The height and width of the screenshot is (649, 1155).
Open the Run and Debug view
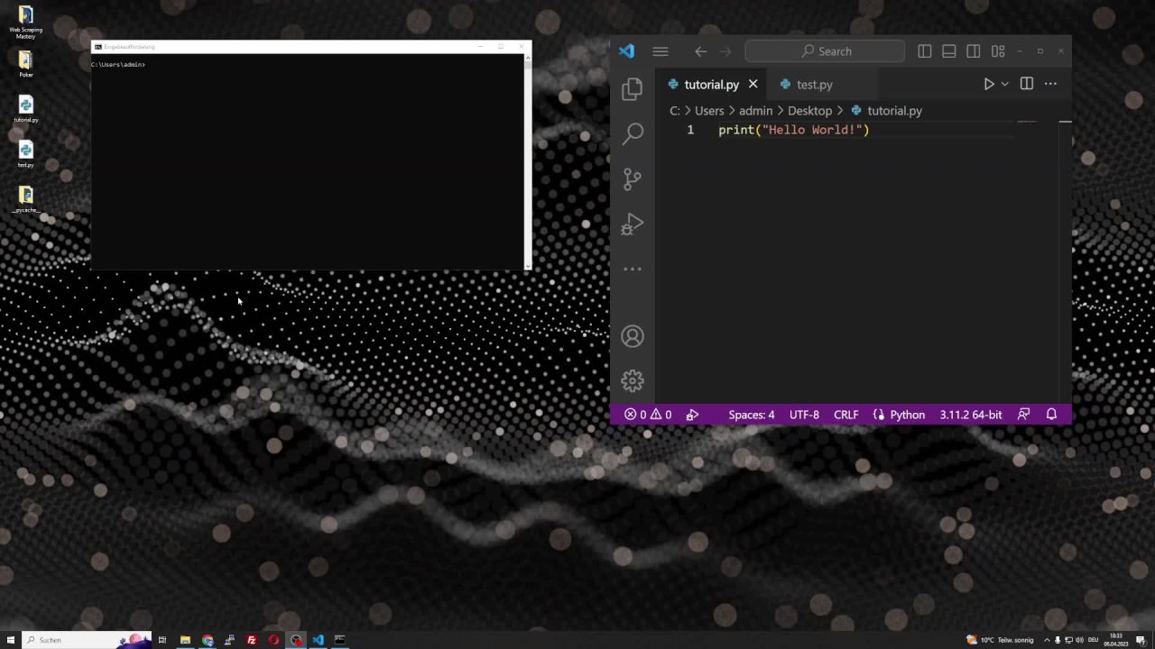(x=633, y=224)
